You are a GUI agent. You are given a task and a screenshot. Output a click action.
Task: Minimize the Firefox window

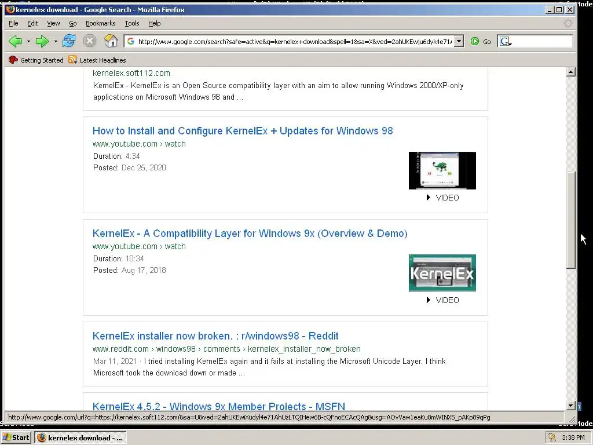tap(550, 10)
